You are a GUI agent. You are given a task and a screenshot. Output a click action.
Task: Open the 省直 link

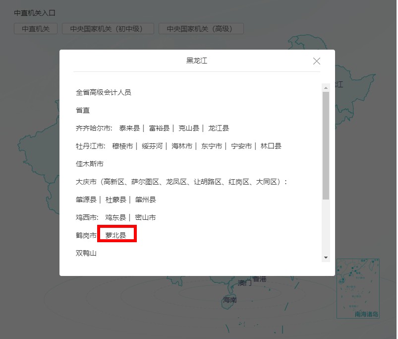(82, 110)
